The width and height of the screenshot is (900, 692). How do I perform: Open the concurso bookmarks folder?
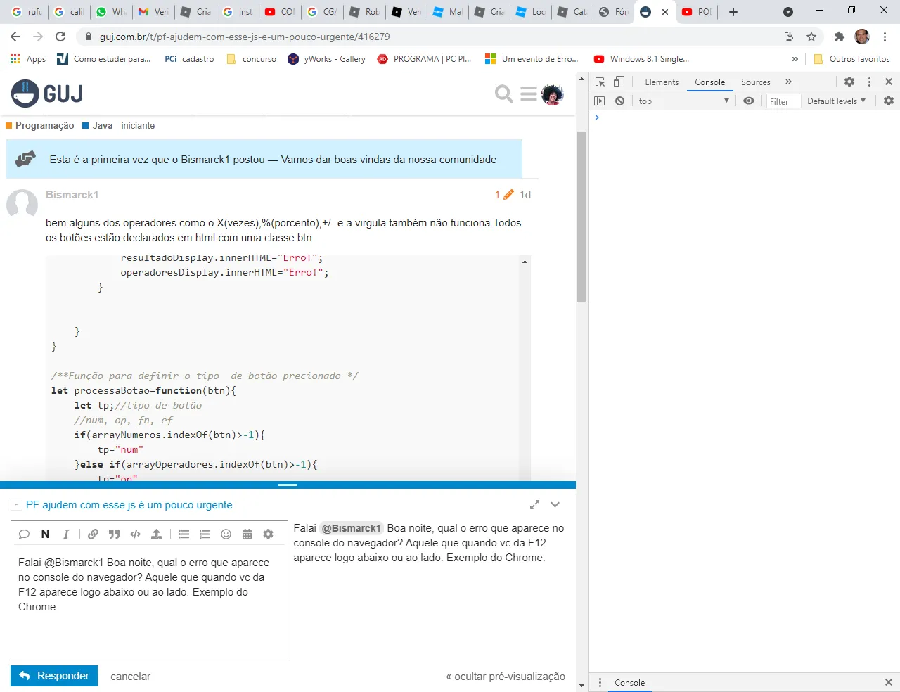tap(252, 59)
